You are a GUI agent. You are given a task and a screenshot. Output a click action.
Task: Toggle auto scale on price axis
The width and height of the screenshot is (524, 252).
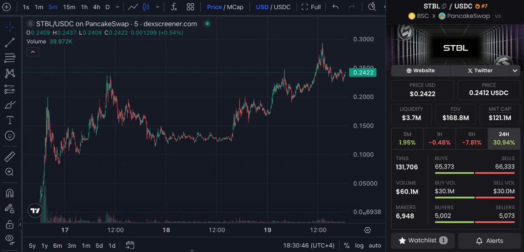point(375,245)
